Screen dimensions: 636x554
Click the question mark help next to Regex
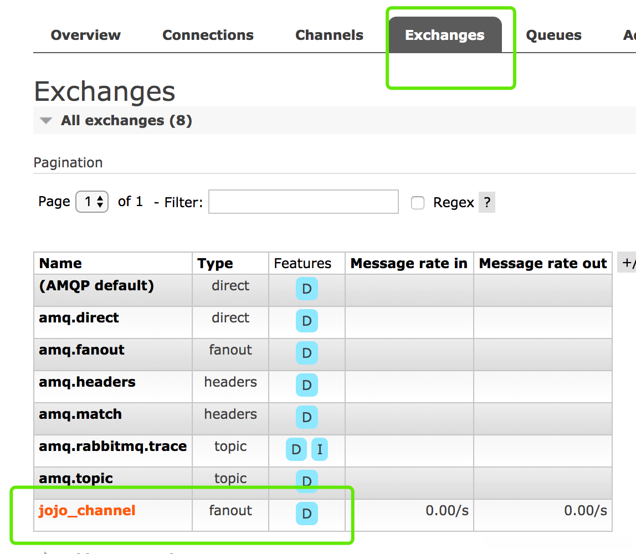487,203
